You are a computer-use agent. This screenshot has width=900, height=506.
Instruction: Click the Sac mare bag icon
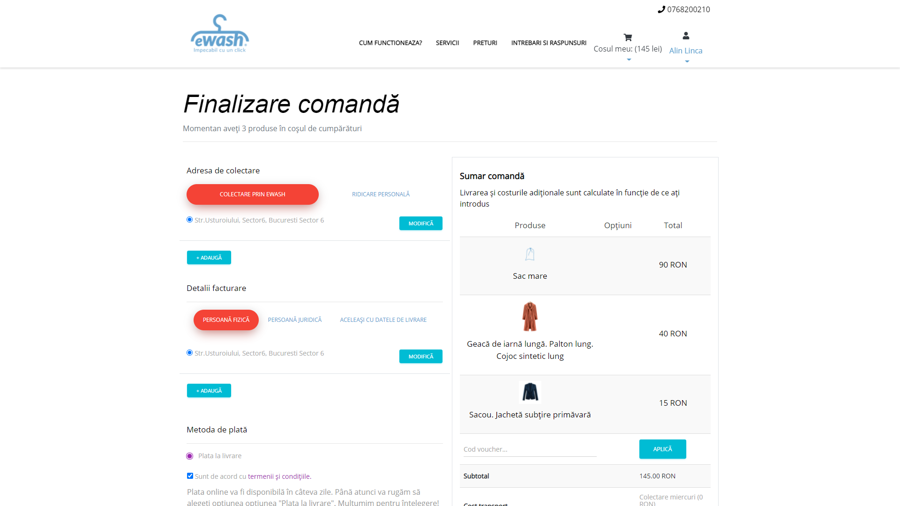point(530,254)
